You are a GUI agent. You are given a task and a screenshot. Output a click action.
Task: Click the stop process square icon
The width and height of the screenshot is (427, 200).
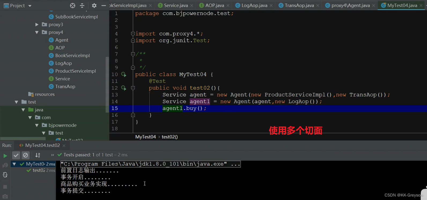click(x=5, y=187)
